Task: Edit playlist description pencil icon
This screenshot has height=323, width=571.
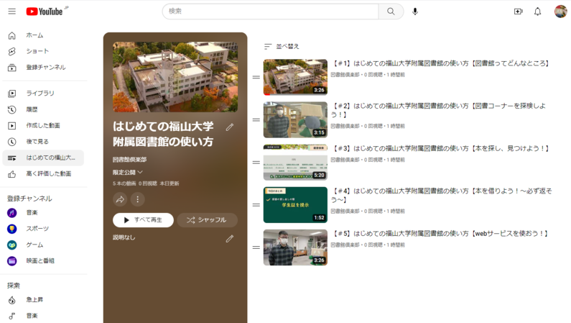Action: tap(230, 238)
